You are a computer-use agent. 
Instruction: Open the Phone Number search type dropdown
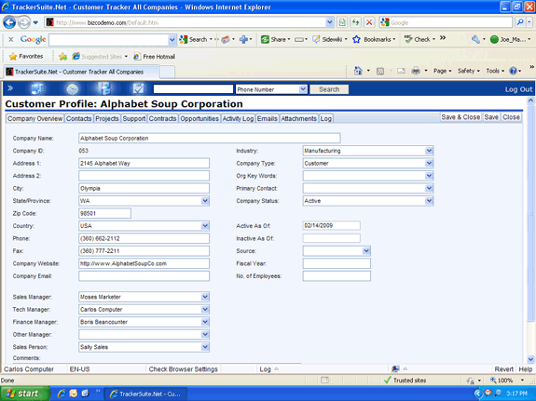coord(303,89)
